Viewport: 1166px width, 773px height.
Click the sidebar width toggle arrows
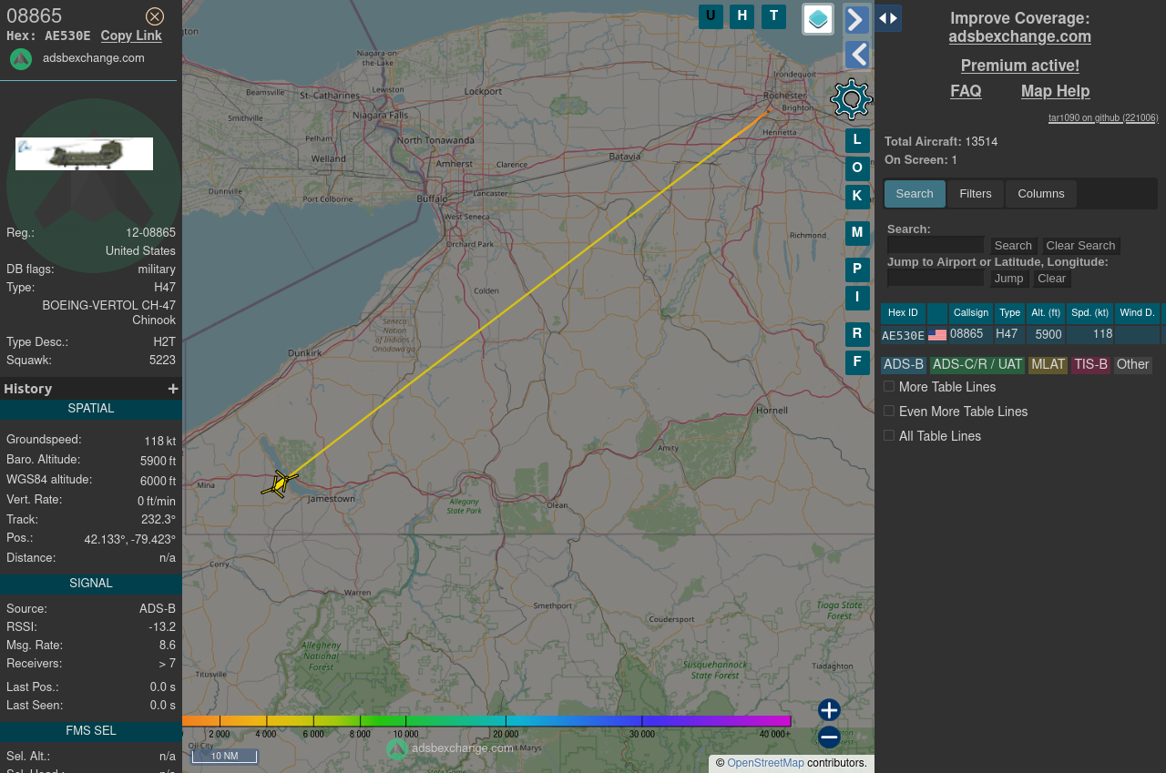point(888,18)
